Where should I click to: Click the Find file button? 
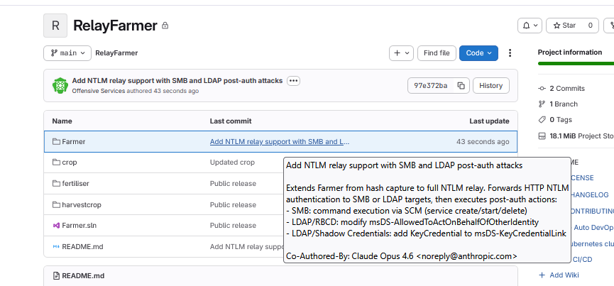point(437,53)
